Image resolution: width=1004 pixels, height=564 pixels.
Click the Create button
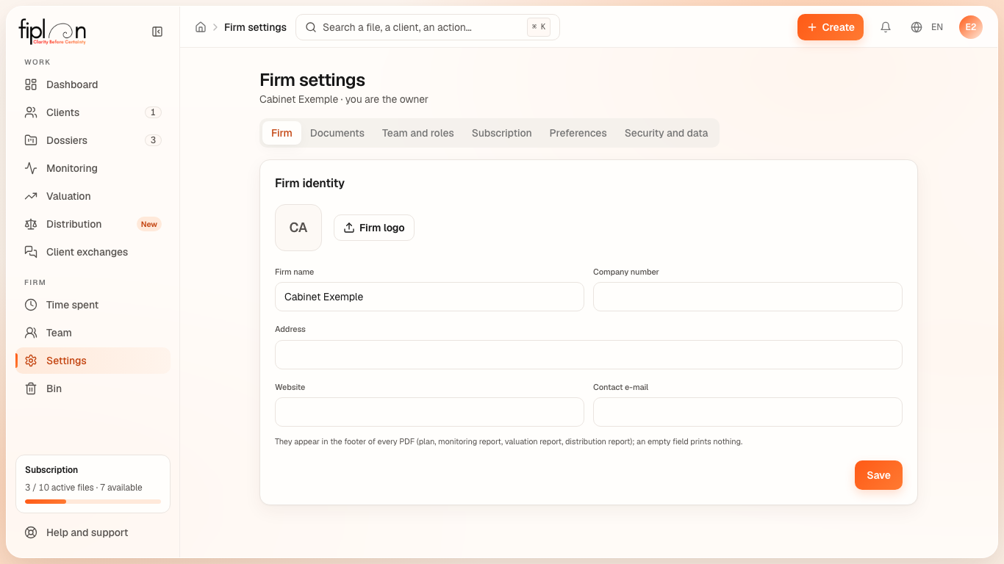pyautogui.click(x=831, y=27)
